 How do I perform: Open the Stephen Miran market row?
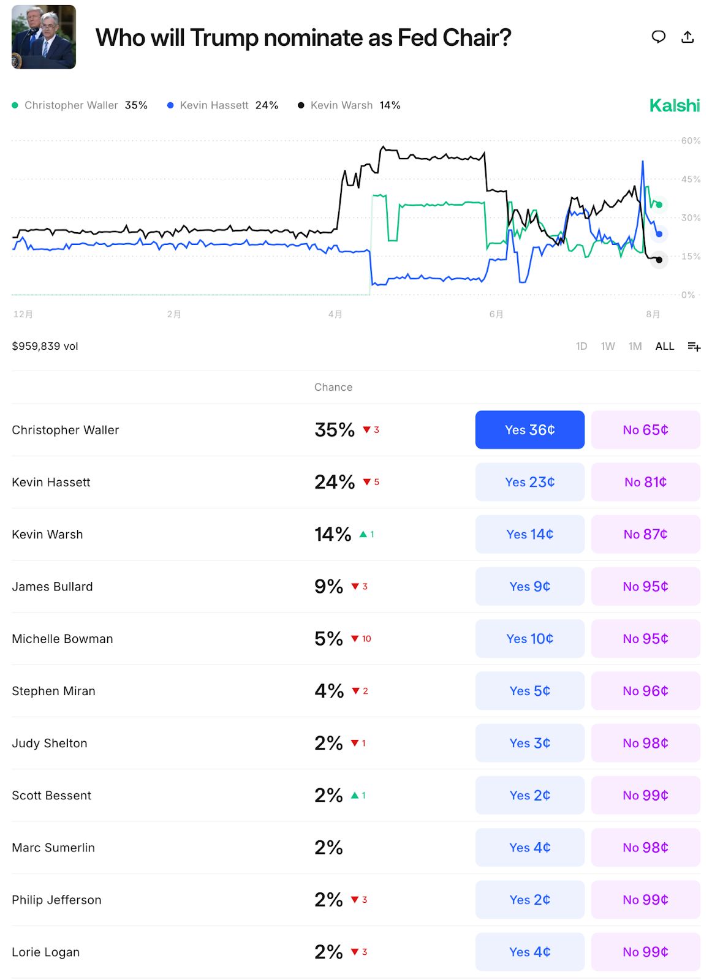(x=54, y=691)
